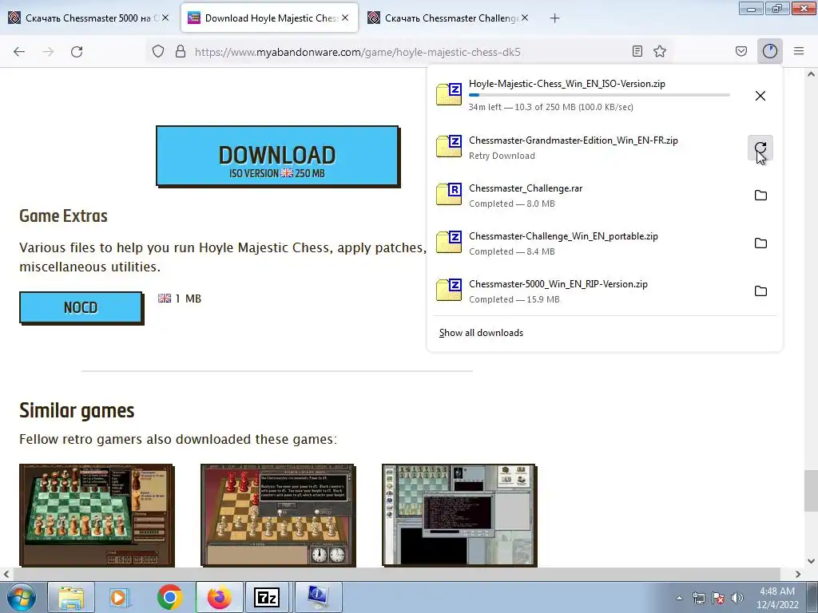The image size is (818, 613).
Task: Click the Firefox taskbar icon
Action: tap(219, 597)
